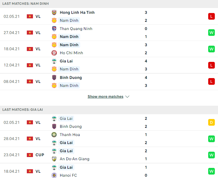This screenshot has width=218, height=178.
Task: Click the Last Matches: Nam Dinh section header
Action: click(x=109, y=4)
